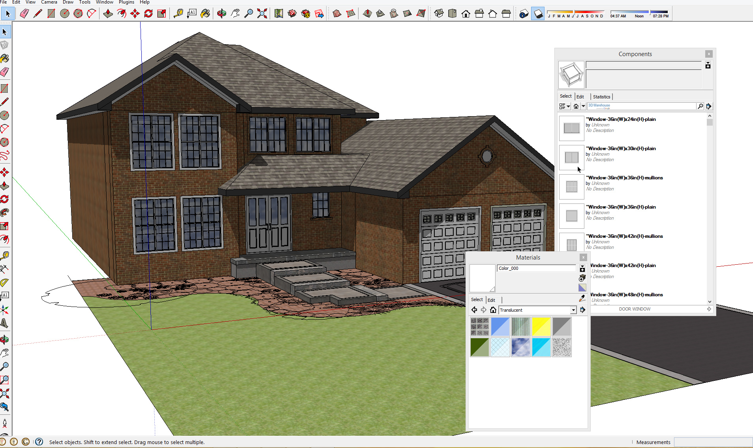
Task: Select the Arc tool in top toolbar
Action: click(x=91, y=14)
